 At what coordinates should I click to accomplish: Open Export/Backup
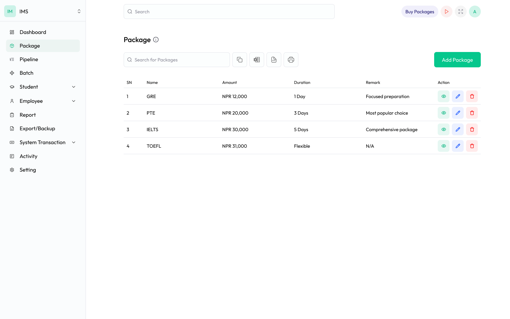[x=43, y=128]
